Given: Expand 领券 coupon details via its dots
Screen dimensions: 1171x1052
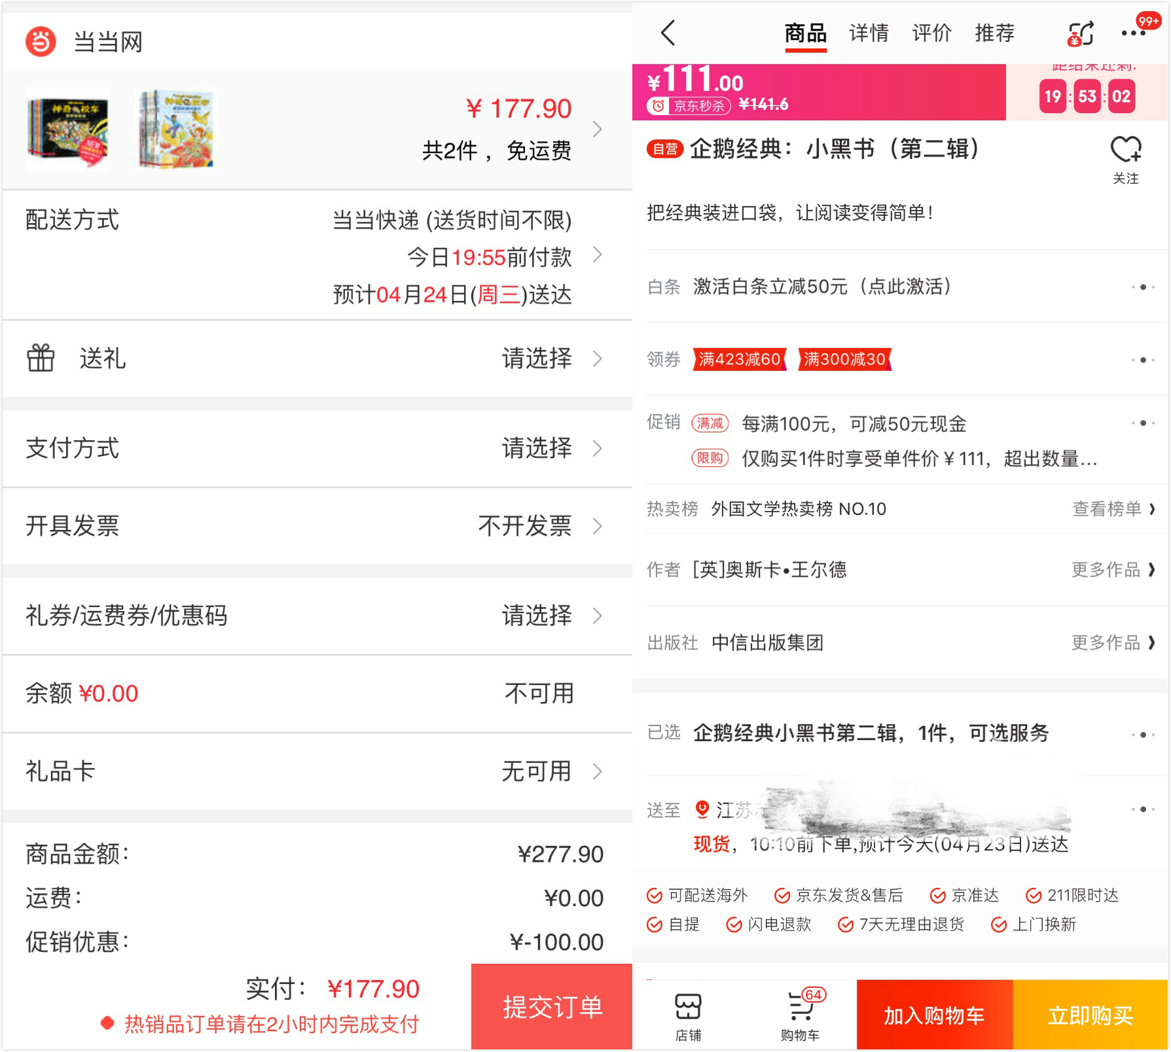Looking at the screenshot, I should (1142, 359).
